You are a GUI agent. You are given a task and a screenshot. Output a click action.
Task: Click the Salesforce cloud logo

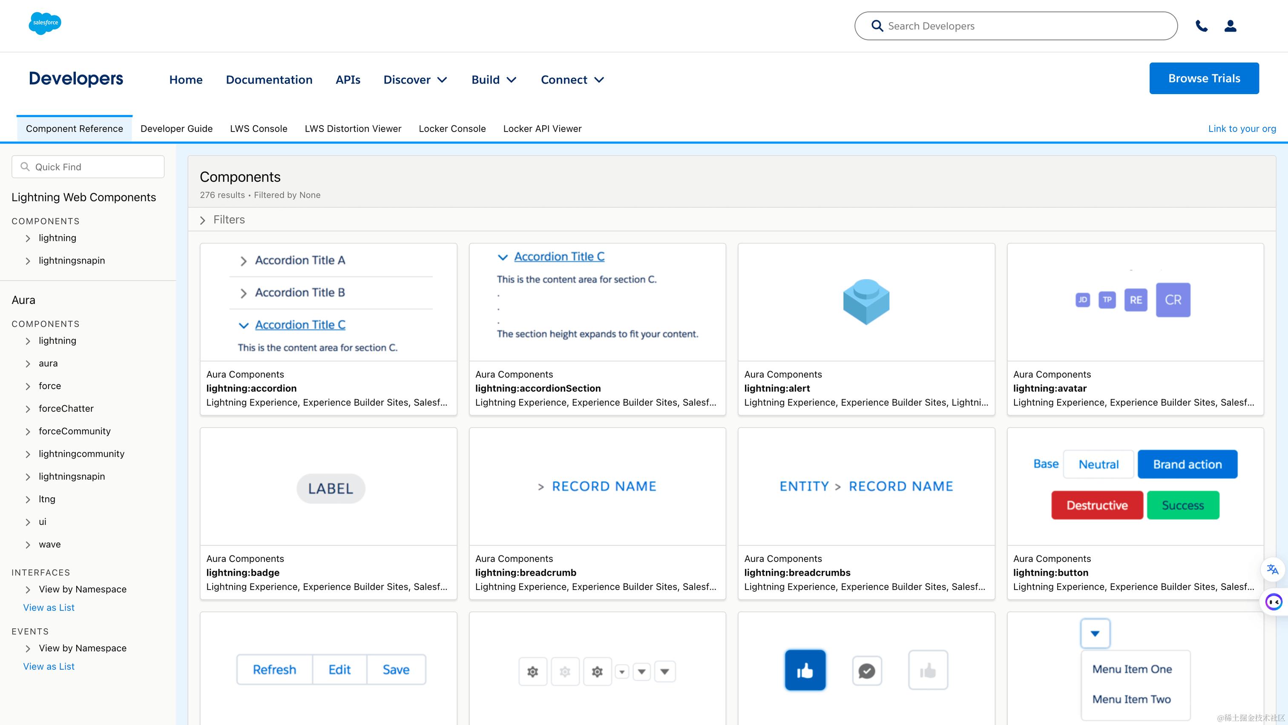(x=45, y=23)
